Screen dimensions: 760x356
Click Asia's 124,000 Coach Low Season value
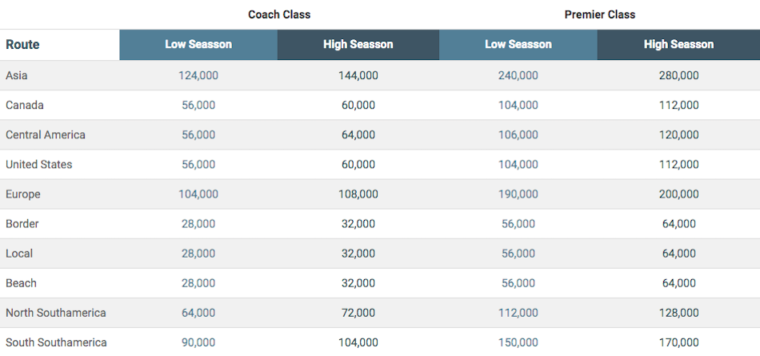[198, 75]
